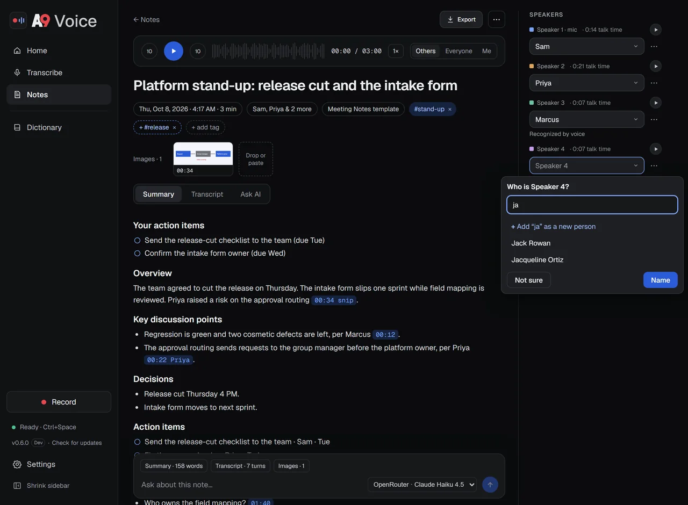
Task: Play Speaker 1 voice sample
Action: click(x=655, y=30)
